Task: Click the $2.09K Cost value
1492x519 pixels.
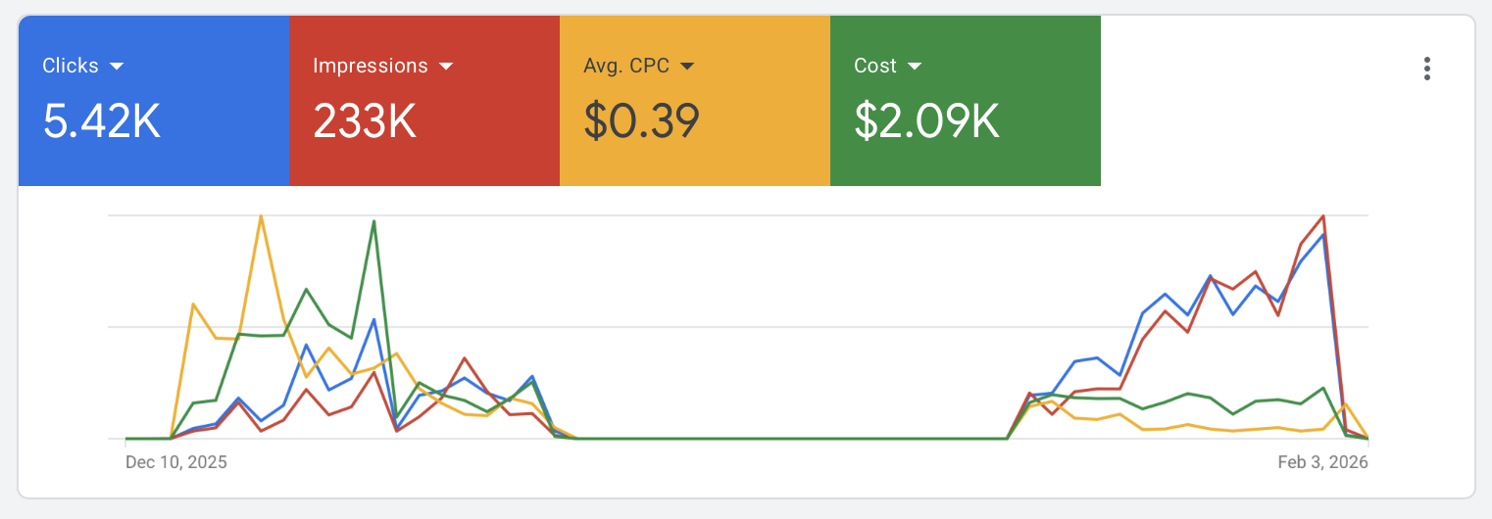Action: coord(926,121)
